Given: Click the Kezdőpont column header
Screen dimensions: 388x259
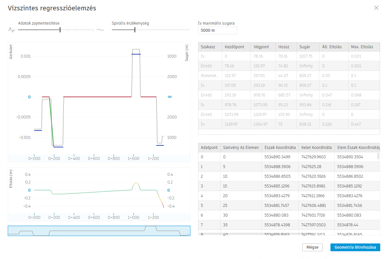Looking at the screenshot, I should [x=236, y=47].
